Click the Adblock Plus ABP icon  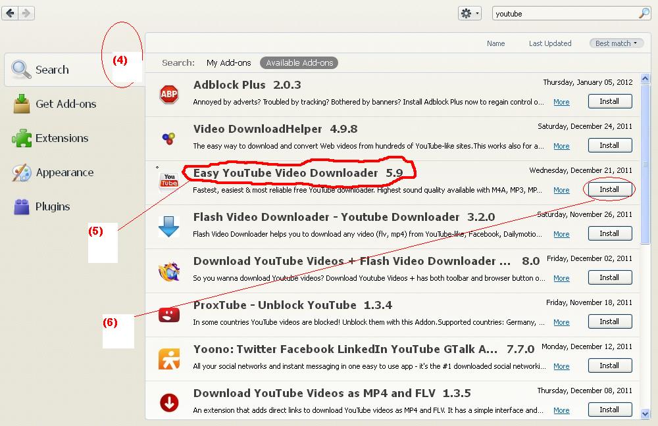[x=169, y=95]
